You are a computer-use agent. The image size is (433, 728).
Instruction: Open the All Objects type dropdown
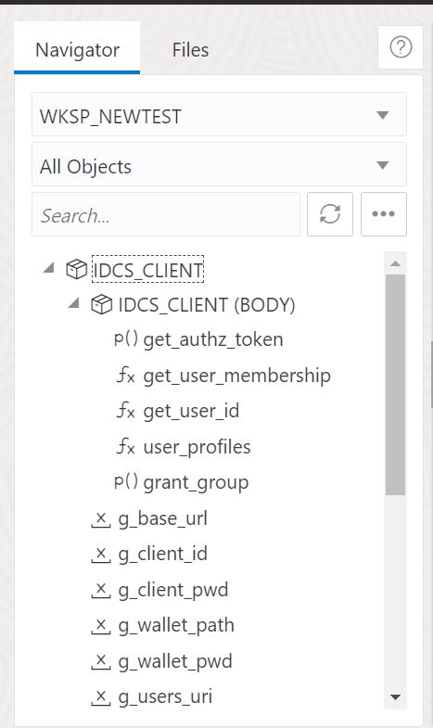219,164
